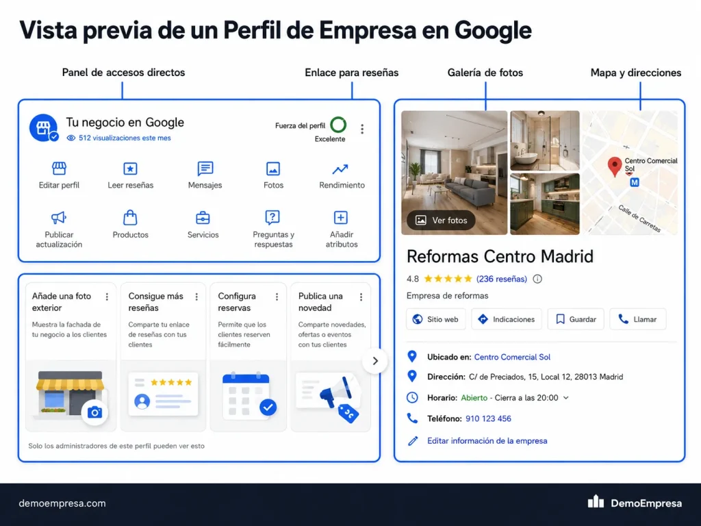Click 512 visualizaciones este mes link
Screen dimensions: 701x526
[x=125, y=138]
